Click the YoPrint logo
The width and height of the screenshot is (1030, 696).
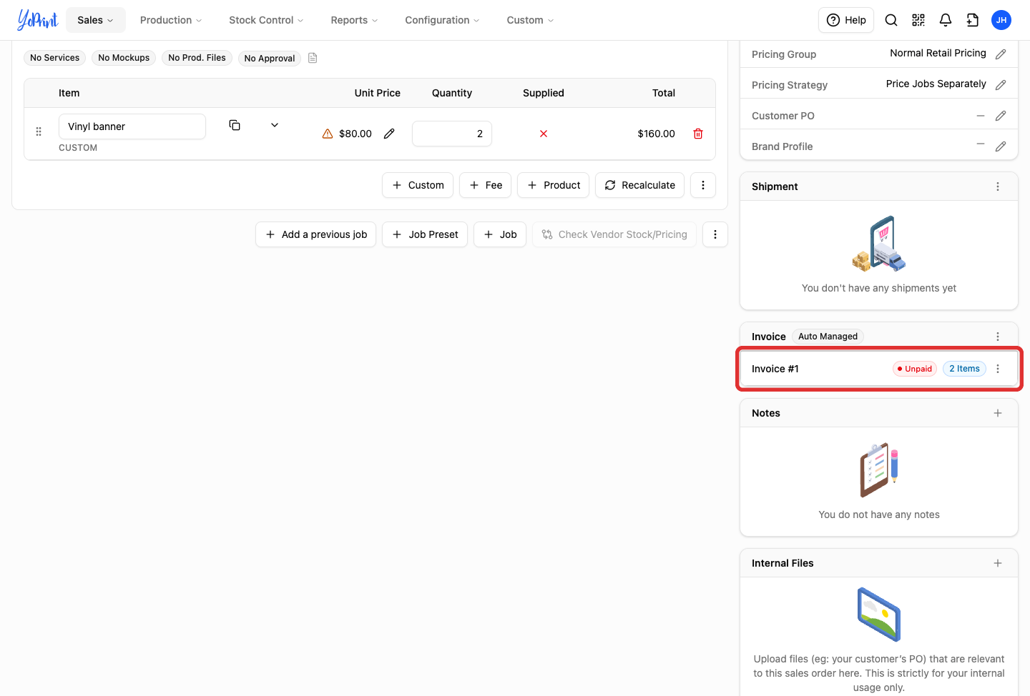click(37, 20)
